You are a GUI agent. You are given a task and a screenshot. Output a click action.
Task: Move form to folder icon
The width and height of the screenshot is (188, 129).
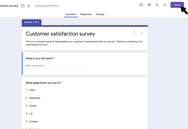(23, 6)
